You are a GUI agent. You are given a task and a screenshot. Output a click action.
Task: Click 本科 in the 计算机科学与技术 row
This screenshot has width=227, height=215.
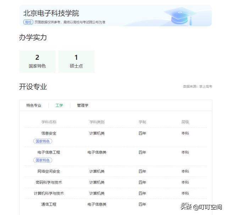pyautogui.click(x=185, y=193)
